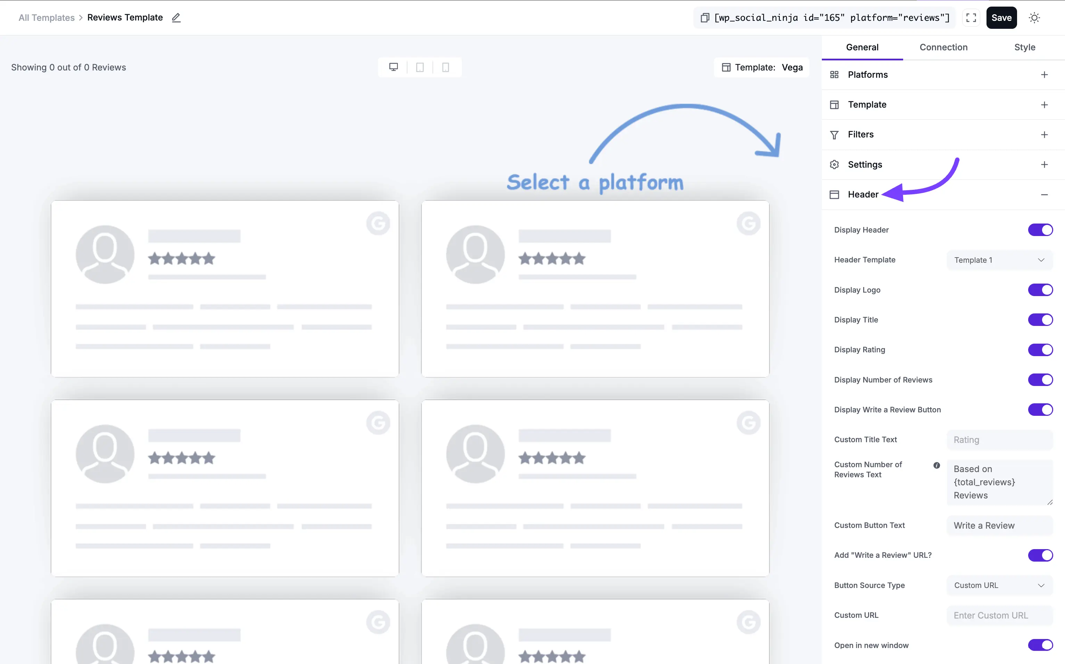Open the Style tab
This screenshot has height=664, width=1065.
tap(1025, 47)
